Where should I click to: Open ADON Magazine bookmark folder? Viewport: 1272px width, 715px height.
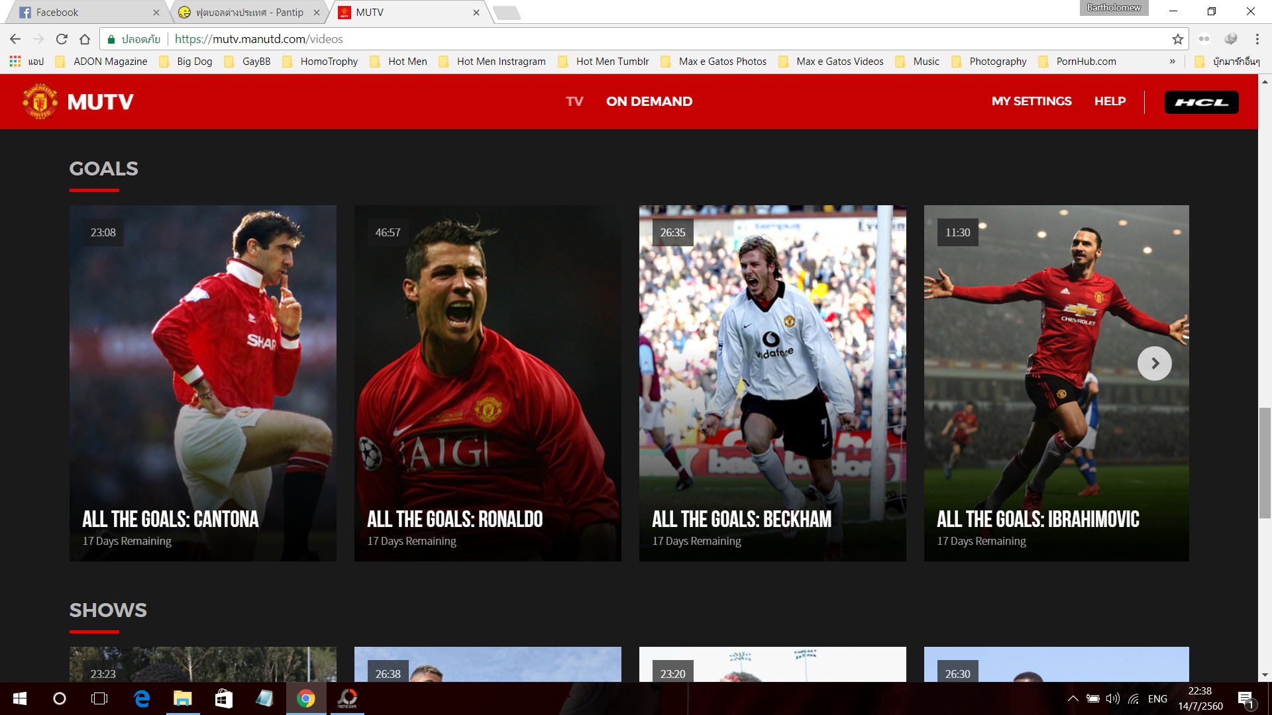tap(101, 61)
